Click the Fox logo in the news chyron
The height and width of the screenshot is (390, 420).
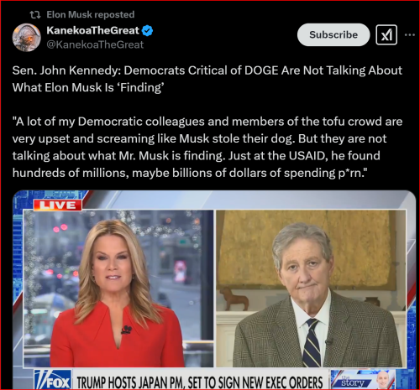[x=53, y=380]
